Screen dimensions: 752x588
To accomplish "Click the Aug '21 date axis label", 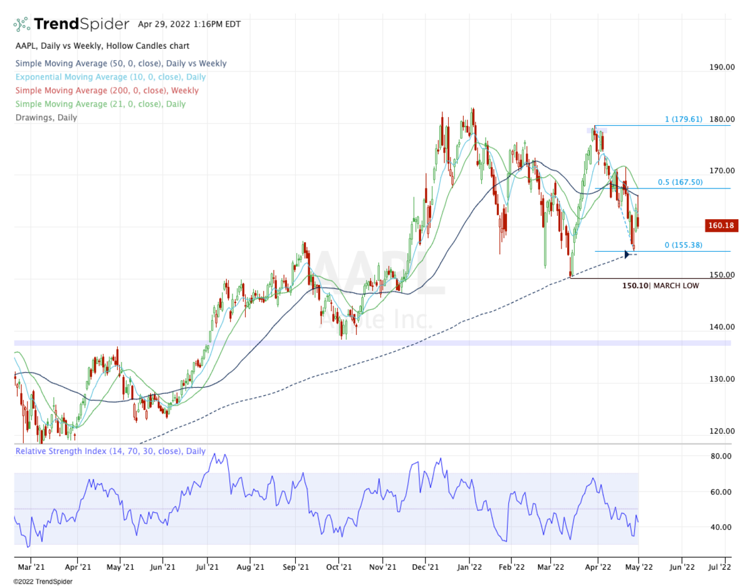I will tap(249, 567).
